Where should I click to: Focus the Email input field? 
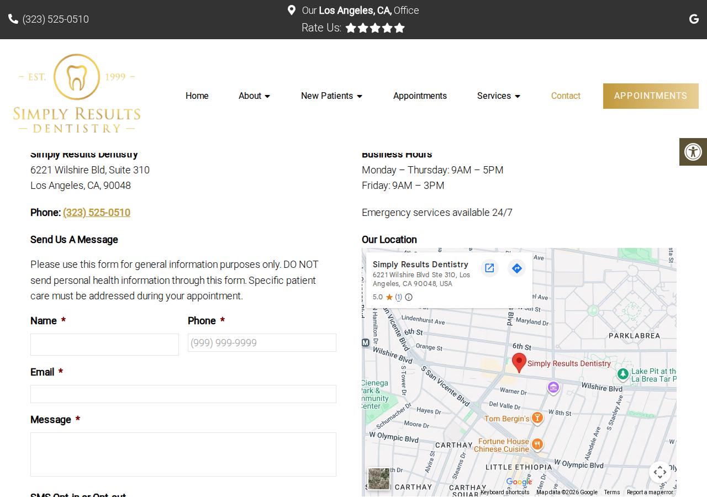[183, 394]
